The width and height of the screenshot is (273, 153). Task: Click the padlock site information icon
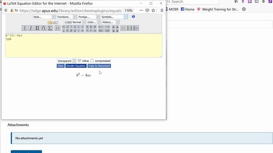coord(12,10)
